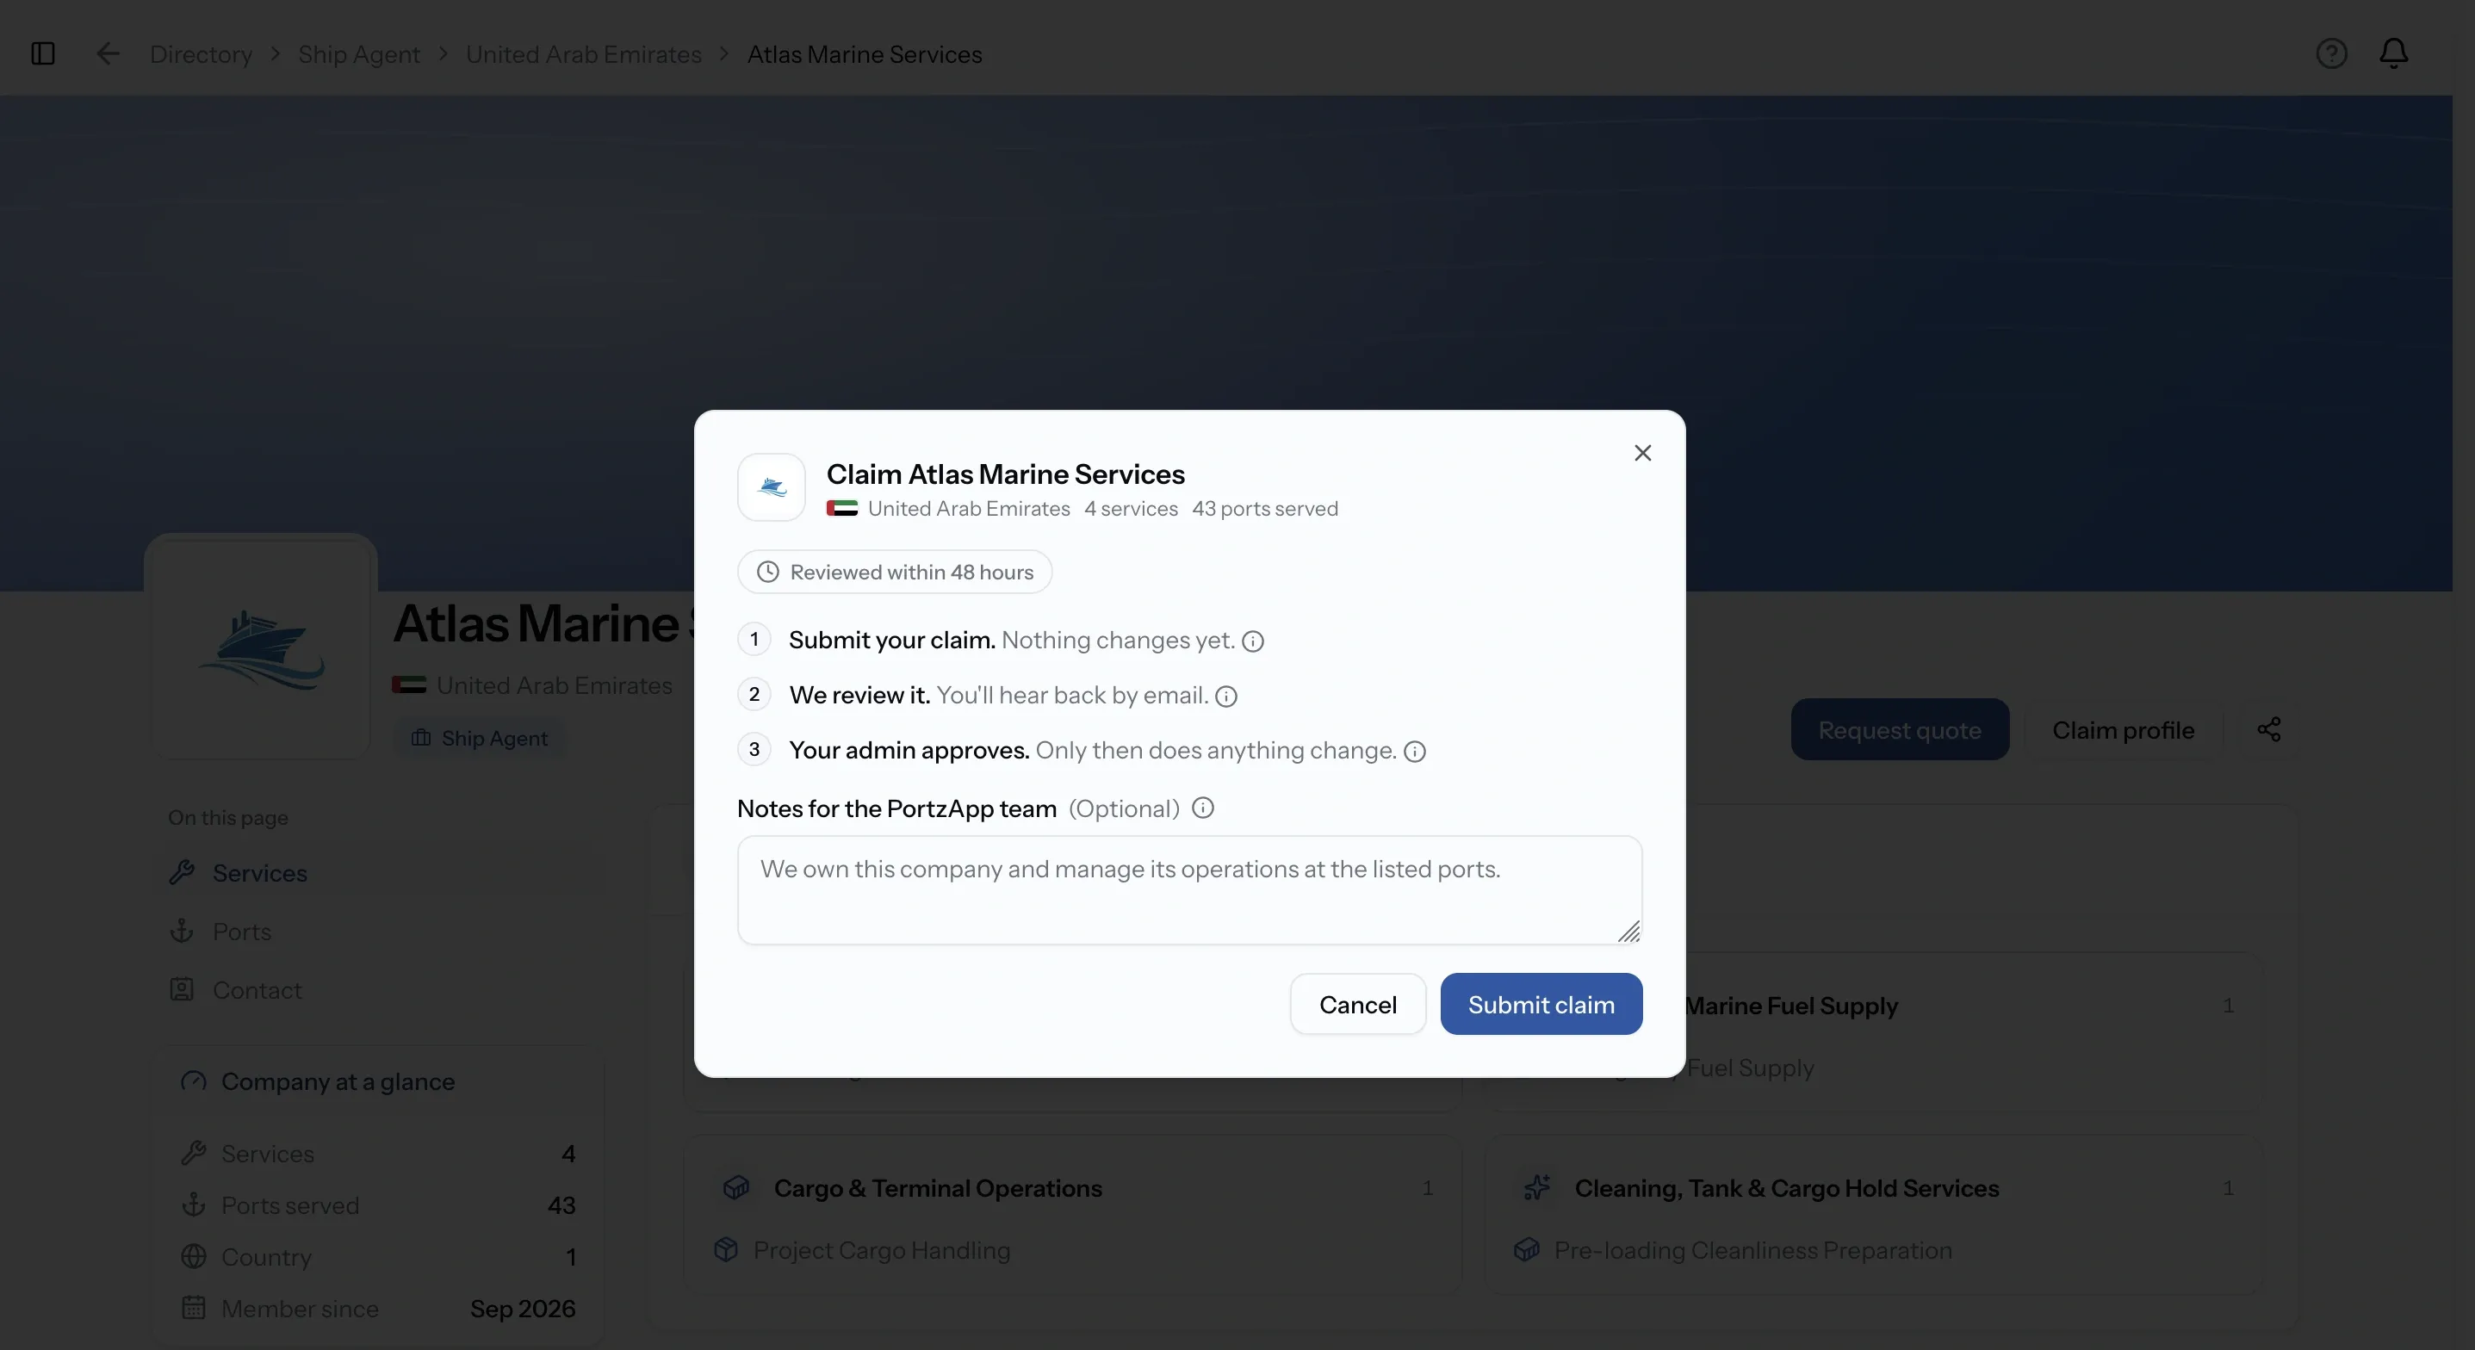2475x1350 pixels.
Task: Go back using the arrow icon
Action: [x=108, y=53]
